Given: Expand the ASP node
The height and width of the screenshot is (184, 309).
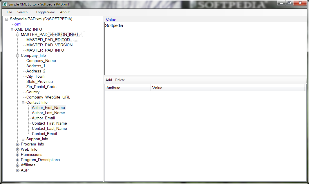Looking at the screenshot, I should (x=17, y=171).
